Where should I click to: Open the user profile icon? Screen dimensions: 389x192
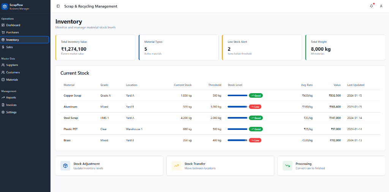381,6
